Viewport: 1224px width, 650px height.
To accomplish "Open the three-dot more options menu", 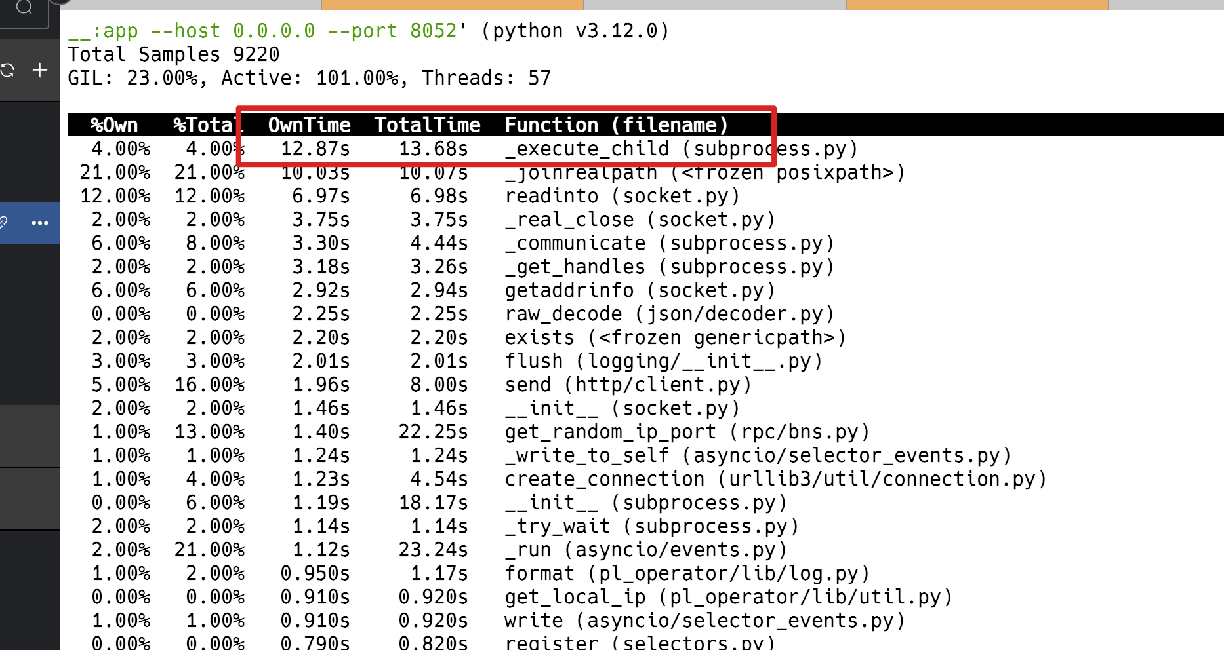I will (40, 223).
